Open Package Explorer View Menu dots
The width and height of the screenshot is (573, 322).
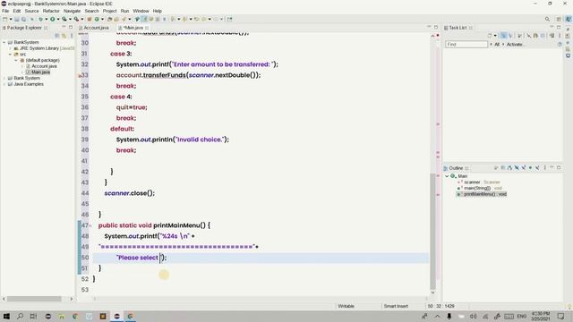[x=72, y=36]
